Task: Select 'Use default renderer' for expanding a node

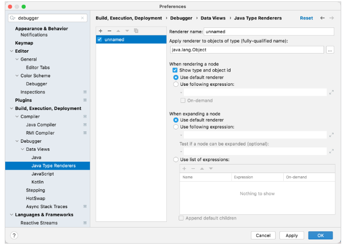Action: (176, 120)
